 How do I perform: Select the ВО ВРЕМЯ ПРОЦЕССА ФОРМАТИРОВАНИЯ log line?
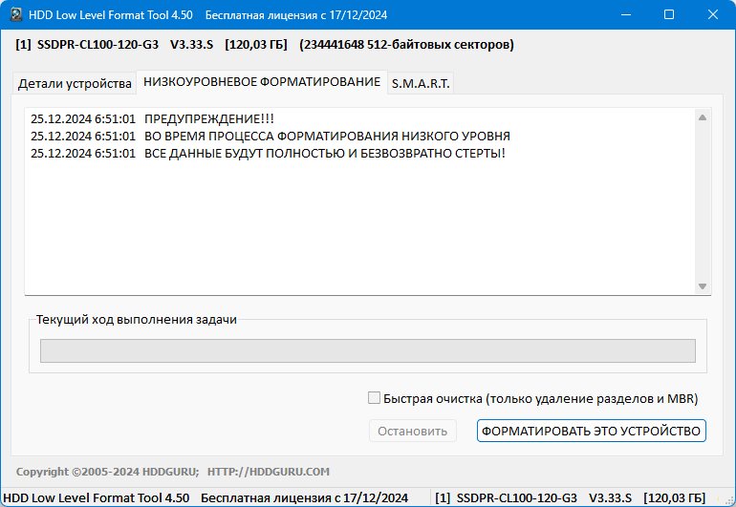click(x=271, y=136)
